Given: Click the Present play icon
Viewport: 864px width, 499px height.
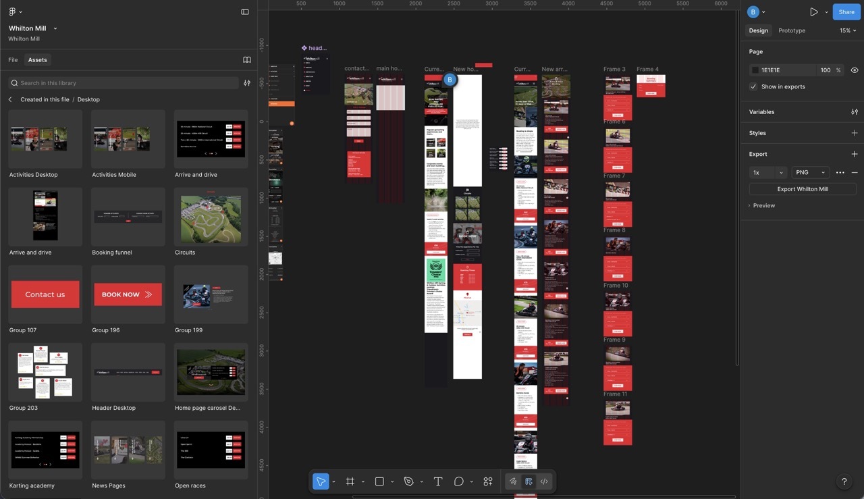Looking at the screenshot, I should pyautogui.click(x=814, y=12).
